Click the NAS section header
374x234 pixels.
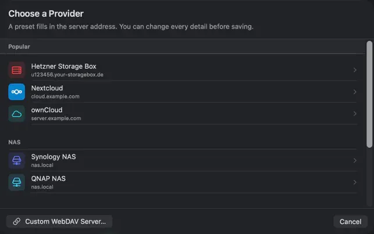(x=15, y=142)
